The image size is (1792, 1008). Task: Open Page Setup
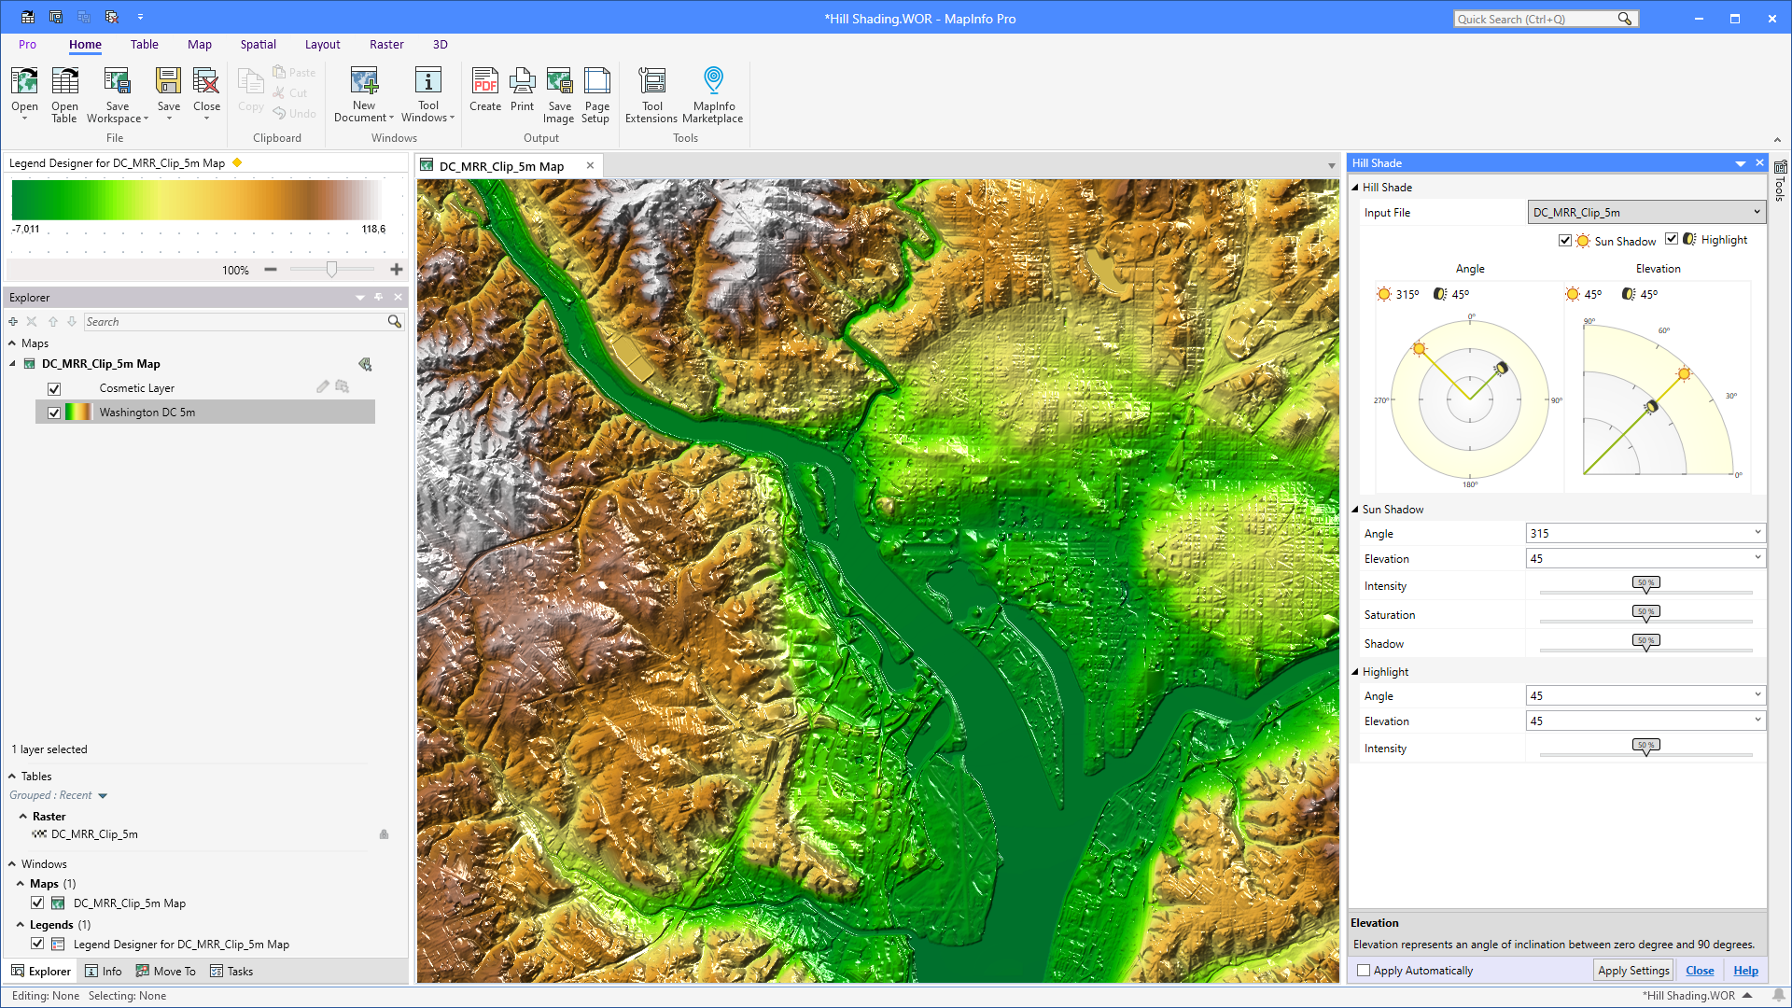(596, 94)
